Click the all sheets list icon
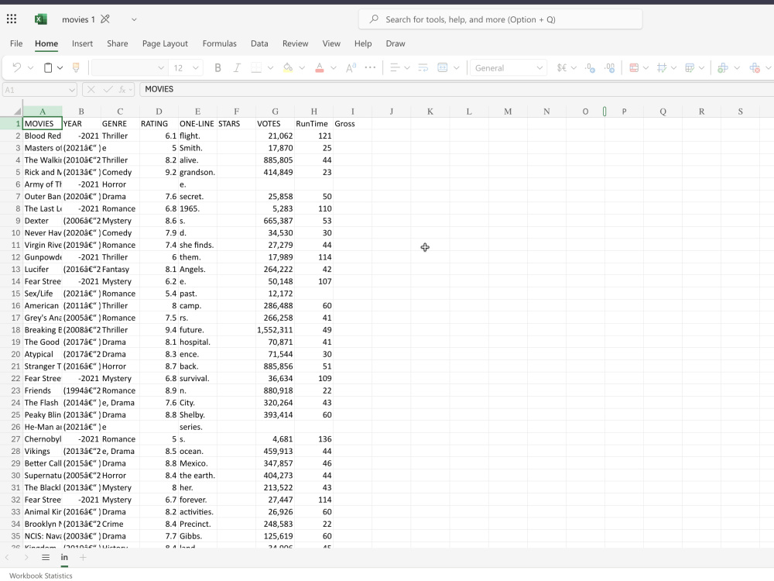This screenshot has height=581, width=774. coord(46,557)
